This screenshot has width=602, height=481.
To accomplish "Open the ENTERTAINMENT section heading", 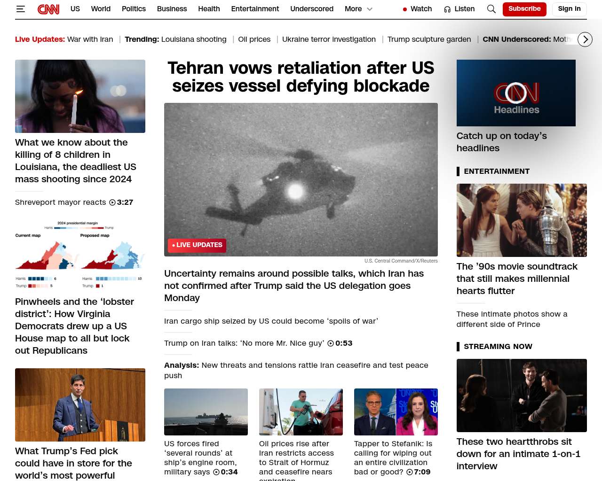I will tap(497, 171).
